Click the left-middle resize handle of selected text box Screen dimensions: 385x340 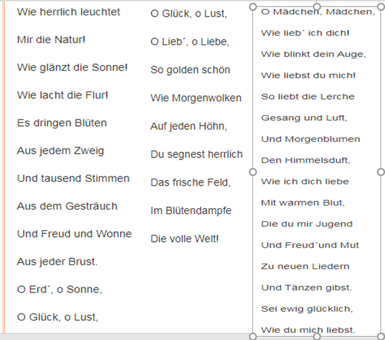(x=252, y=172)
